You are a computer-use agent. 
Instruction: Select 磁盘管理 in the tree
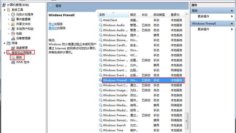(22, 48)
